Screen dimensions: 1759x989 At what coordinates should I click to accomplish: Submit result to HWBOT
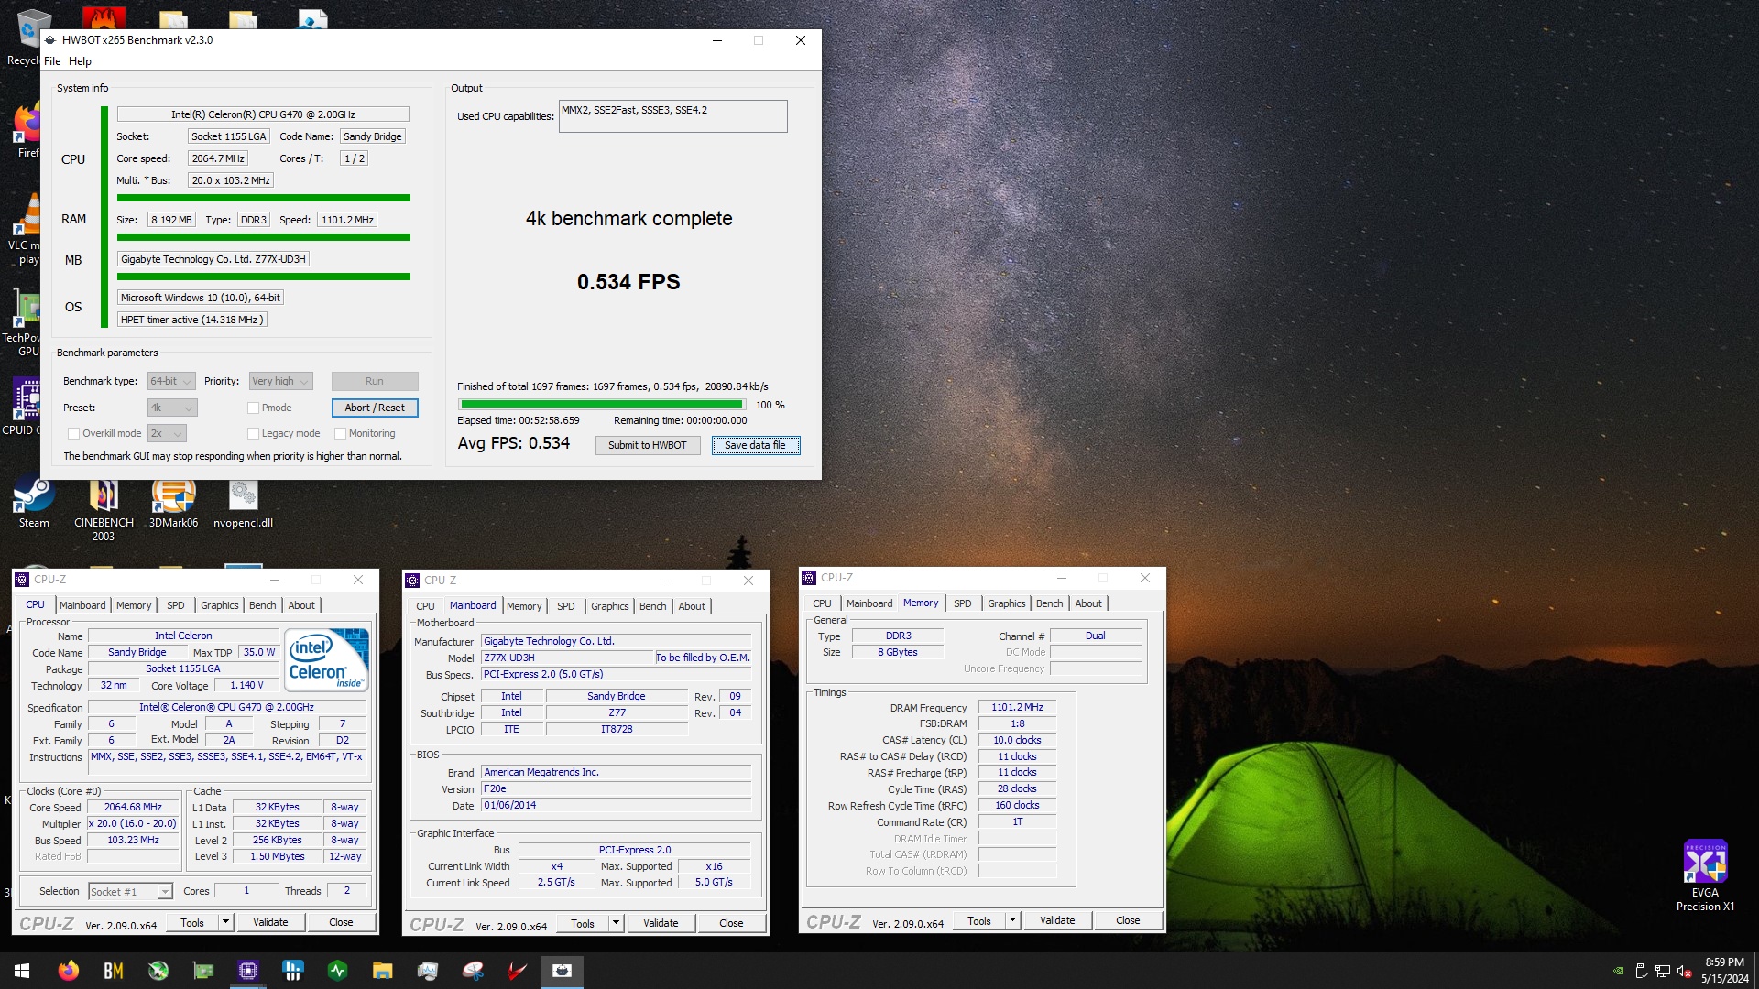click(647, 446)
